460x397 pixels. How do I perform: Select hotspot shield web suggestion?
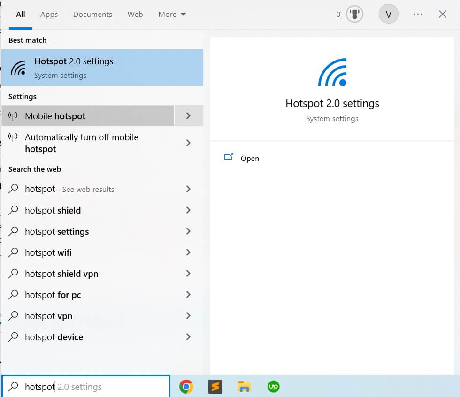(88, 210)
